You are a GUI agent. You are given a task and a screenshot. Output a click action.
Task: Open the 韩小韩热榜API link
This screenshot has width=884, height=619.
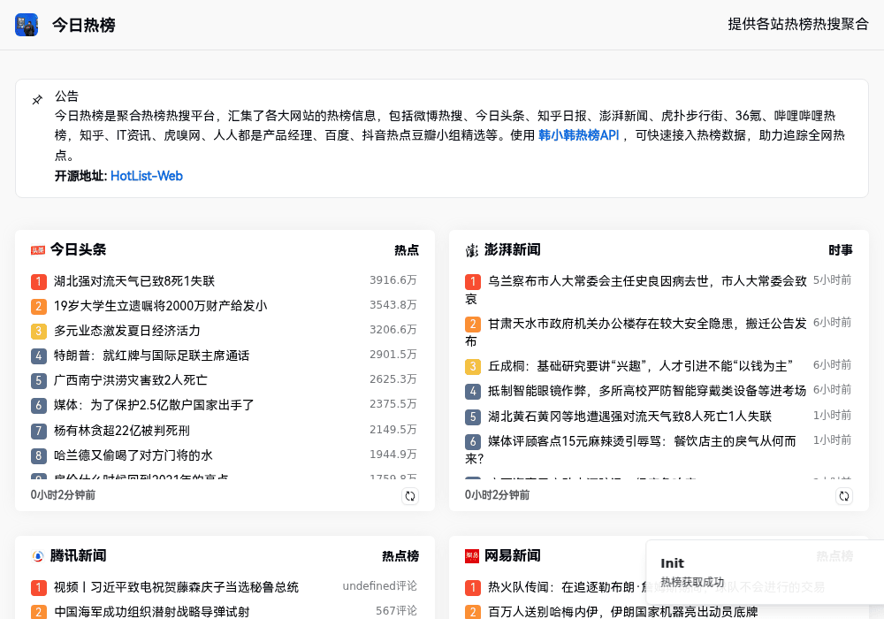tap(578, 135)
